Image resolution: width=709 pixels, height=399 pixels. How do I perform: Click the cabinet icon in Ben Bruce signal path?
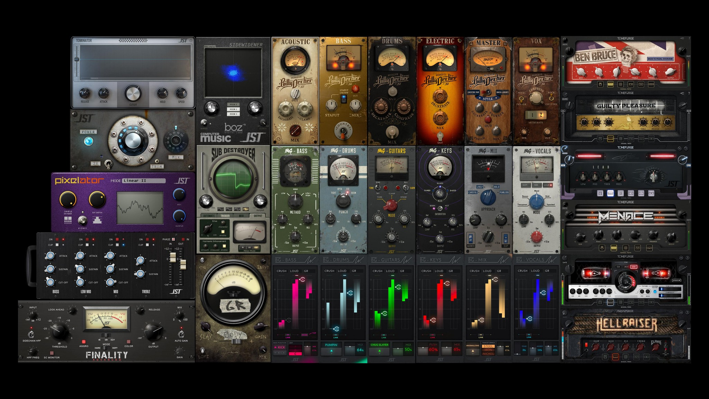620,84
